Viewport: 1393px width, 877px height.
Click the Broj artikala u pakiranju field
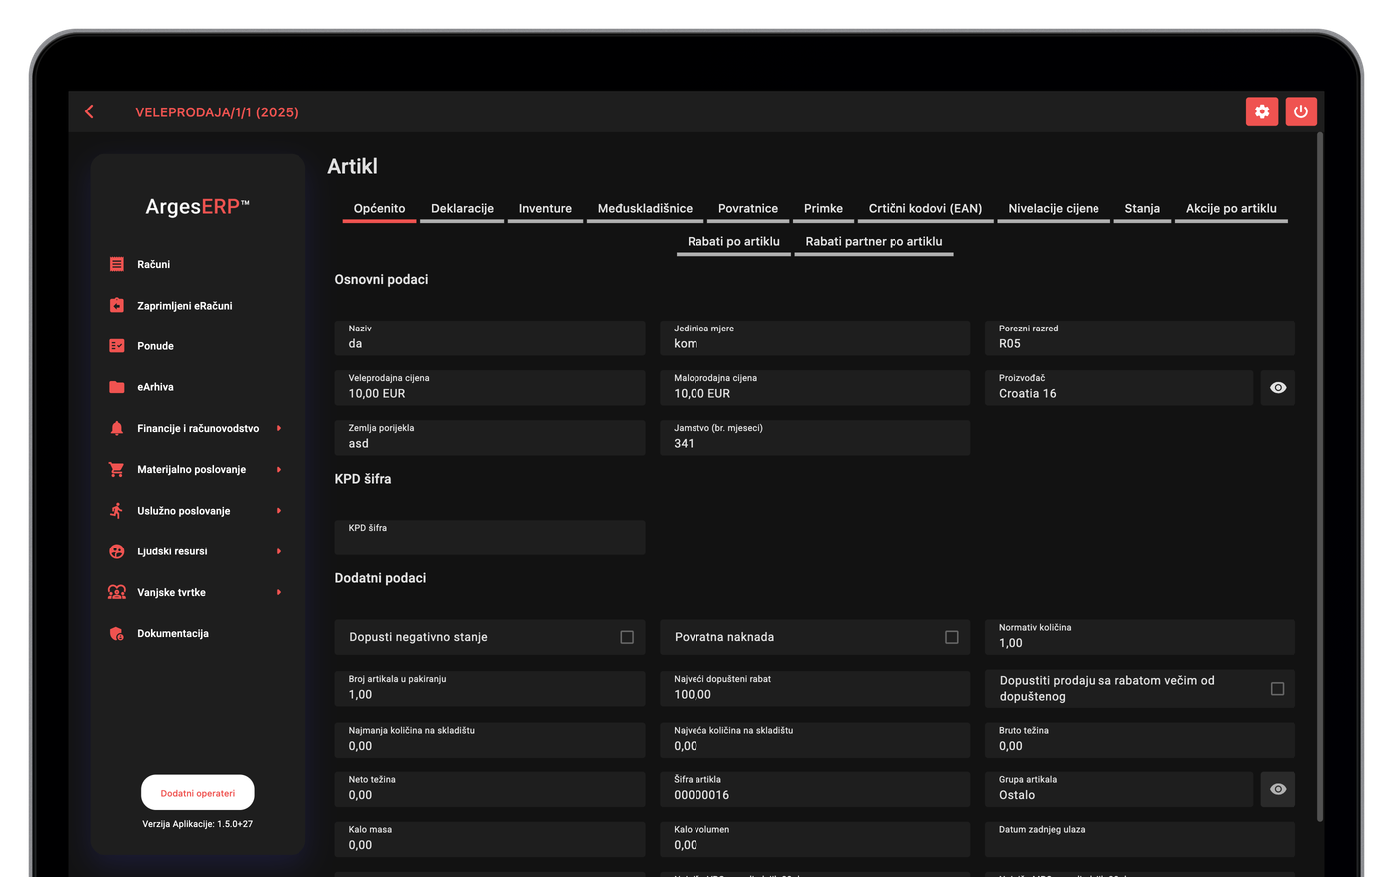tap(490, 688)
